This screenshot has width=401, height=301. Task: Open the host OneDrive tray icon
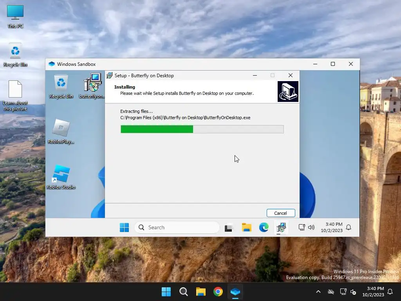(331, 292)
